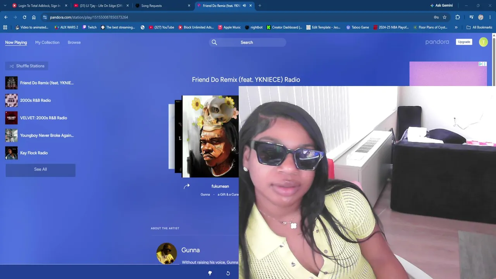Open the Apple Music bookmark
Viewport: 496px width, 279px height.
click(x=229, y=27)
